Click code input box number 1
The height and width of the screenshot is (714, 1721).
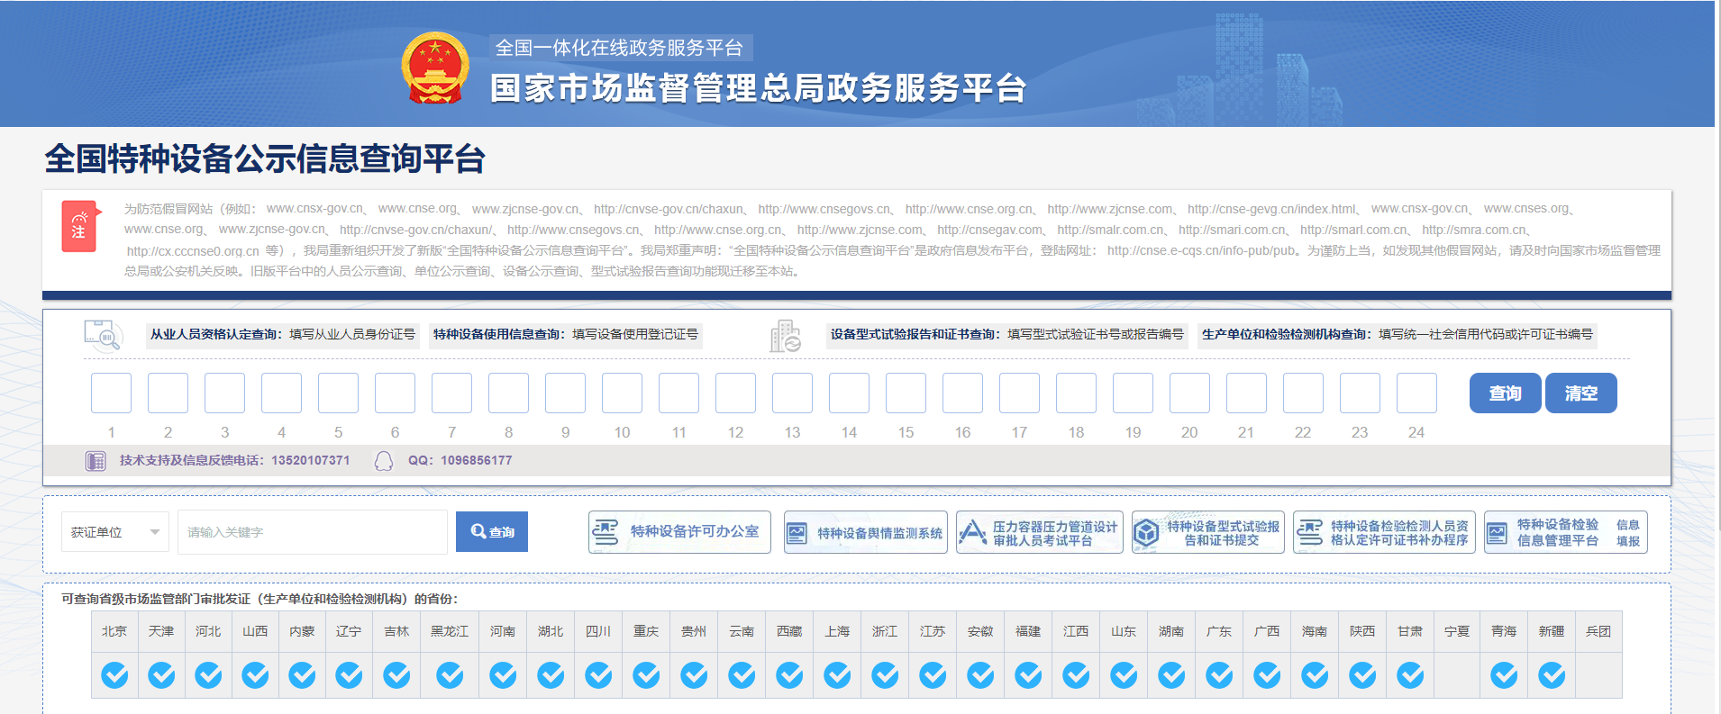click(x=112, y=393)
